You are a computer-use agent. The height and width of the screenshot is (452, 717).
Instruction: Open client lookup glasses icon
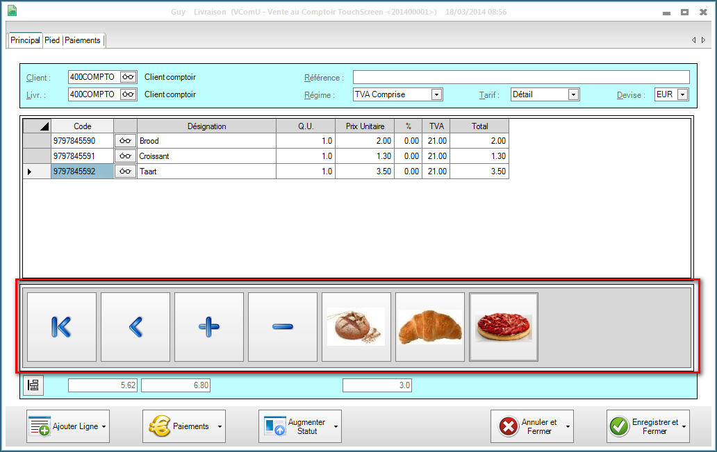pyautogui.click(x=128, y=77)
